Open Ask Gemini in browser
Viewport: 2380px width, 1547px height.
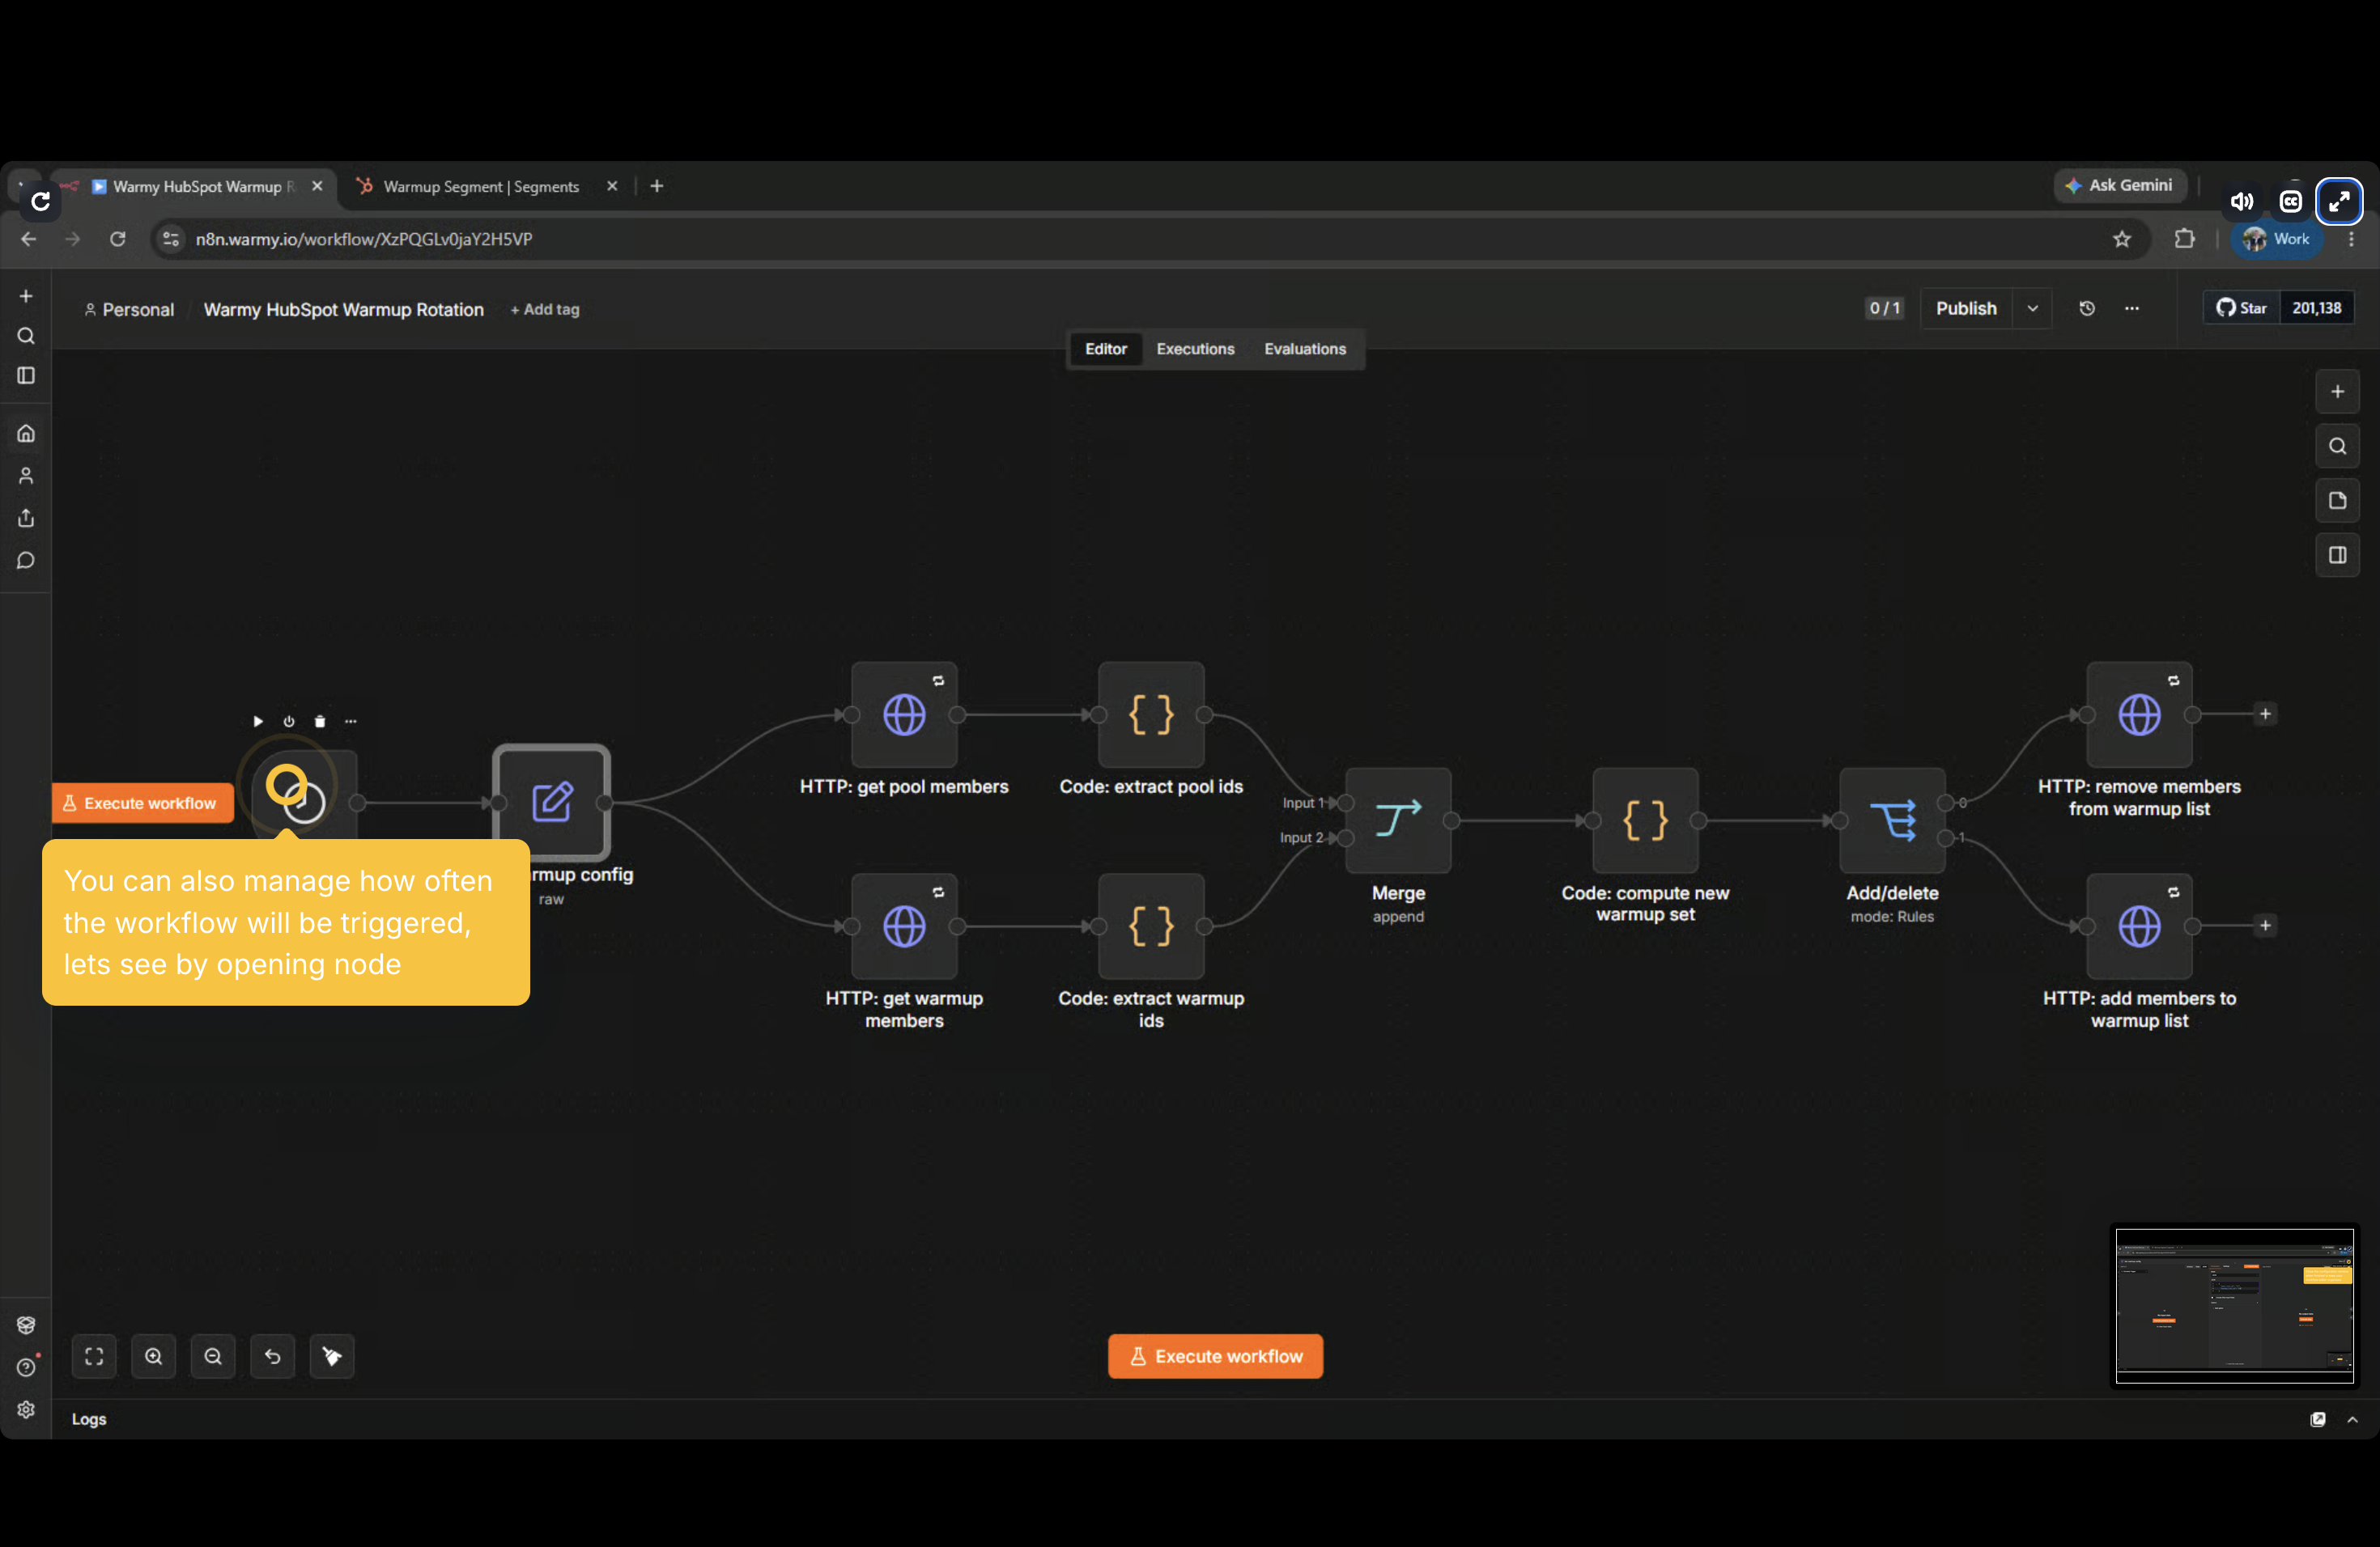coord(2119,185)
